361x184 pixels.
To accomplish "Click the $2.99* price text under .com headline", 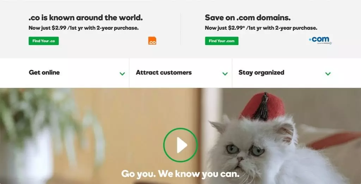I will click(x=237, y=28).
